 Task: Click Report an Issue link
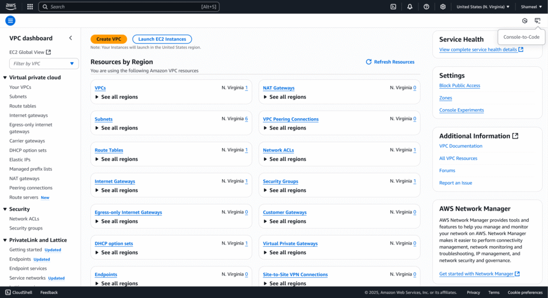tap(455, 183)
